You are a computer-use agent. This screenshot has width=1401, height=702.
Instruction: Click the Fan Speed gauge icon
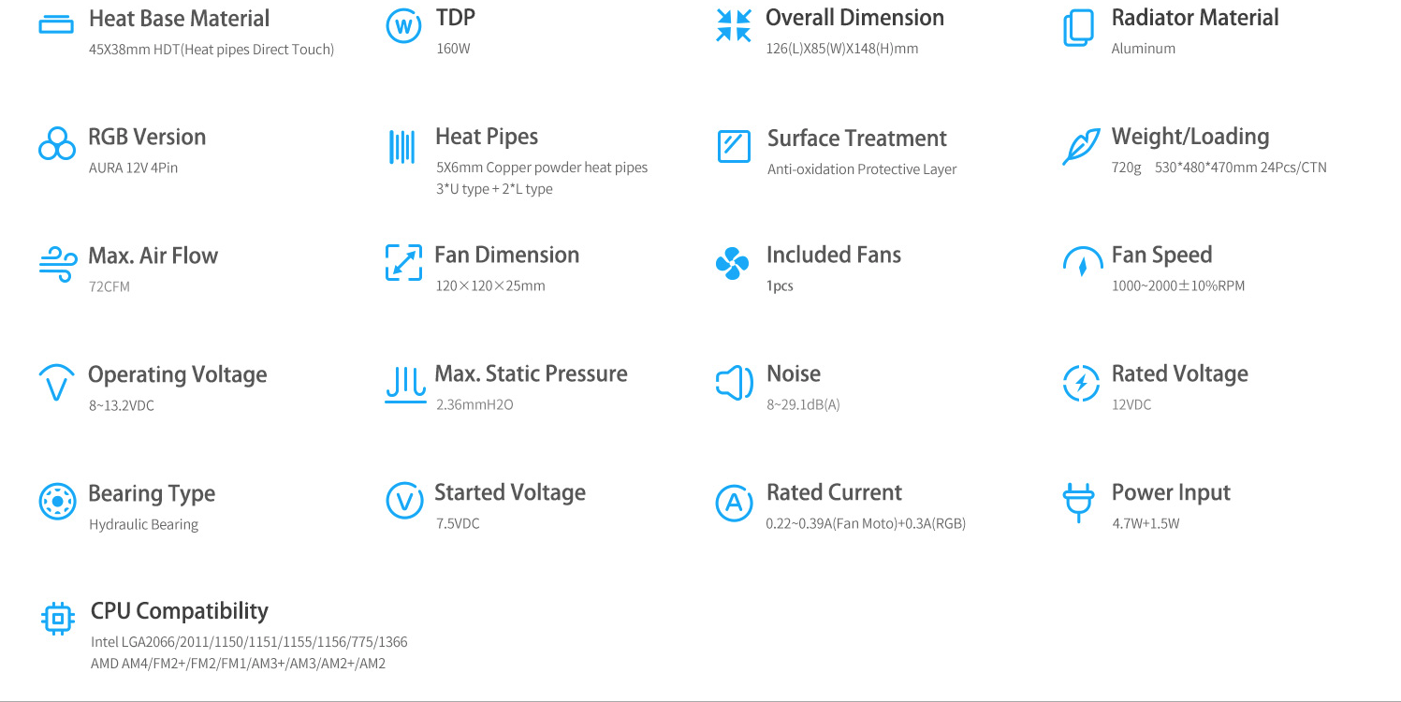click(1082, 263)
